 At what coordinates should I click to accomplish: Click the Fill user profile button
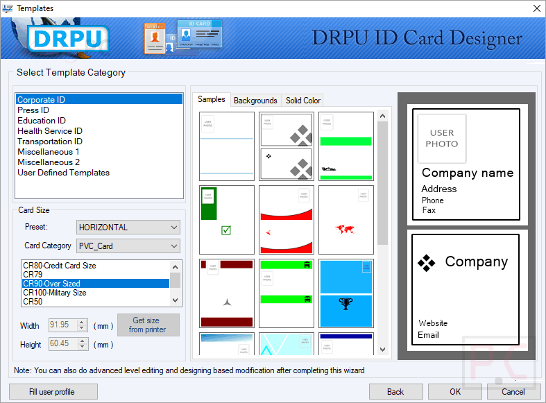coord(53,392)
